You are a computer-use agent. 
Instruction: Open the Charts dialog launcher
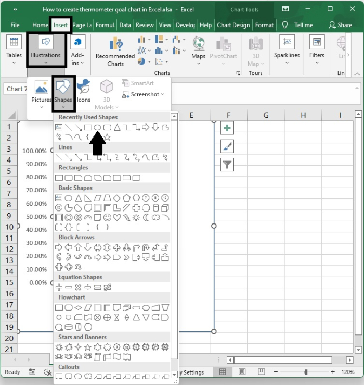[x=238, y=73]
